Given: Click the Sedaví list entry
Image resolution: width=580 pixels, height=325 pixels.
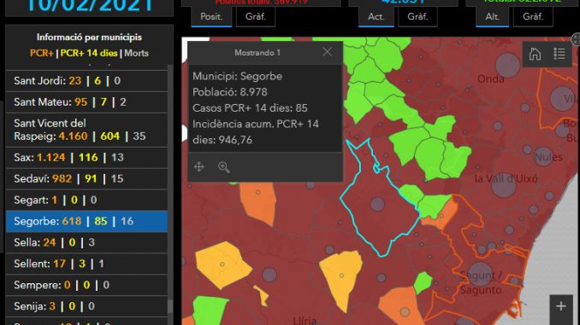Looking at the screenshot, I should click(86, 179).
